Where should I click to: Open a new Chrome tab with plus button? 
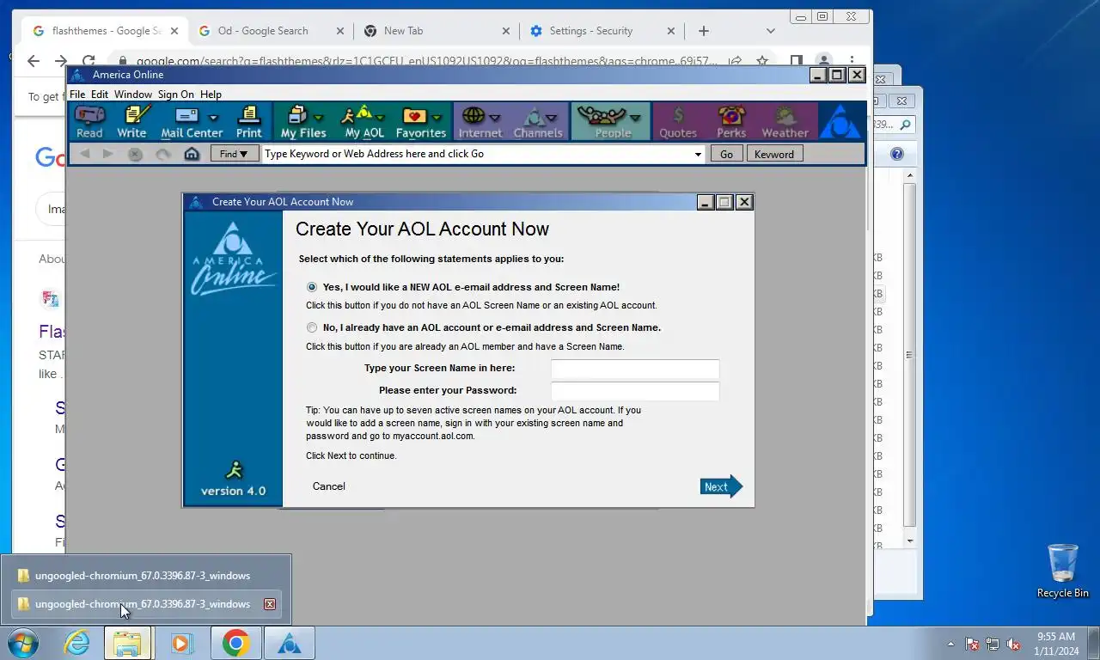(x=704, y=31)
